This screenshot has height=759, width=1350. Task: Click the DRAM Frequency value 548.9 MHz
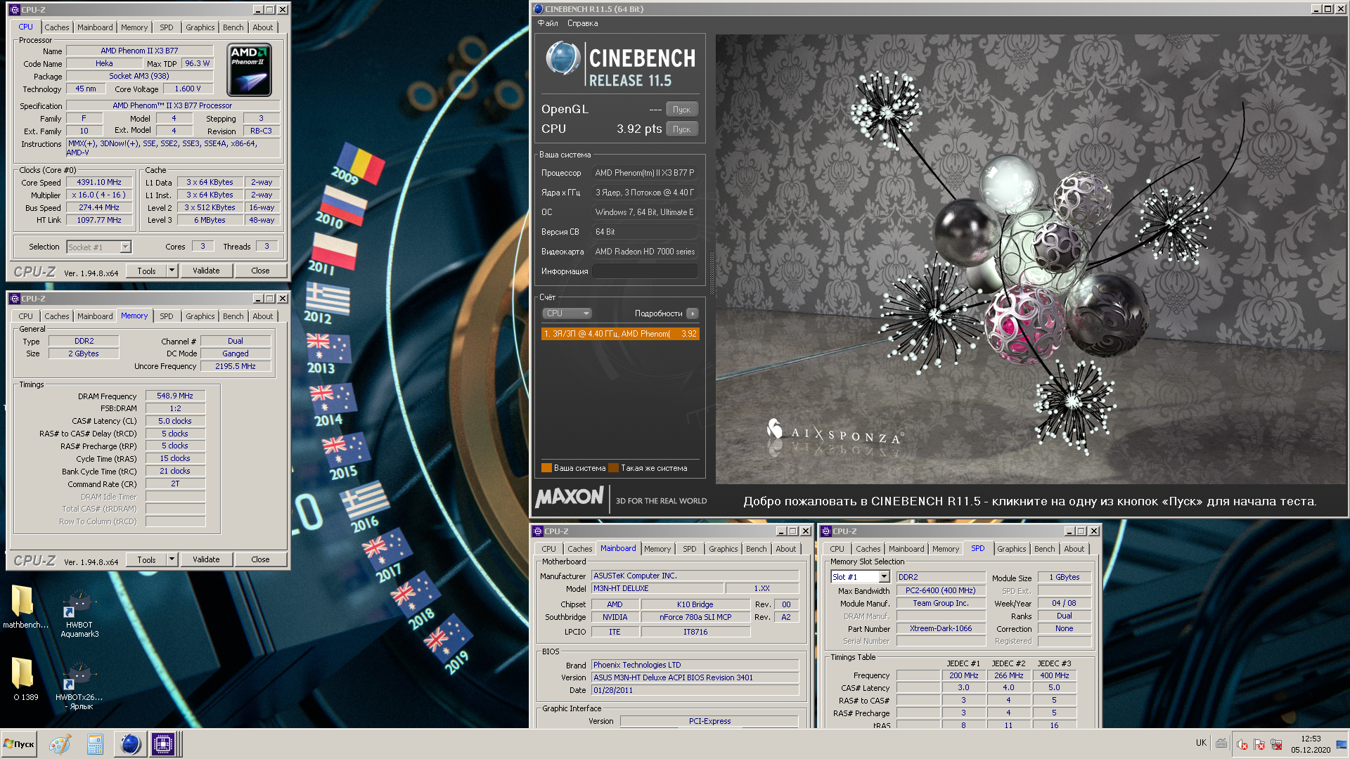tap(175, 396)
